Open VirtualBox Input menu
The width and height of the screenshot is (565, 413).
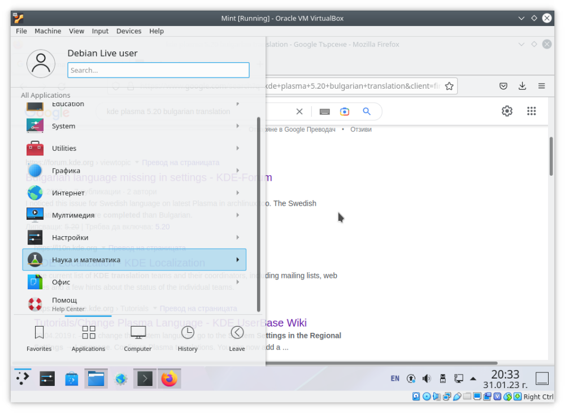click(100, 31)
